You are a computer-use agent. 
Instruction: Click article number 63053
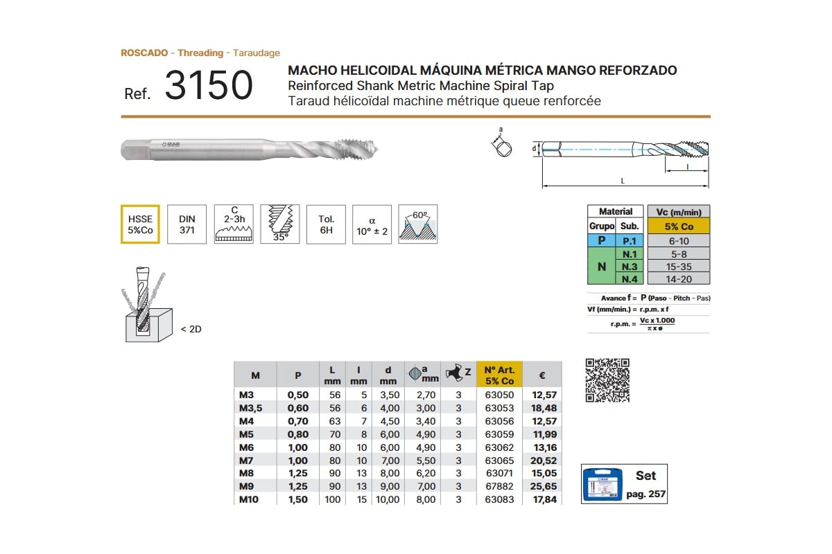[x=499, y=408]
